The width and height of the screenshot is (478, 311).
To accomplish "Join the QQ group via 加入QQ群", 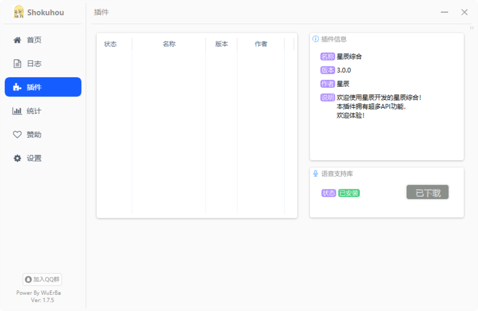I will tap(42, 279).
